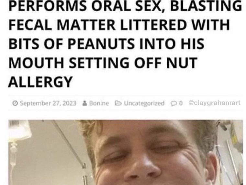
Task: Click the headline word PEANUTS
Action: (x=102, y=43)
